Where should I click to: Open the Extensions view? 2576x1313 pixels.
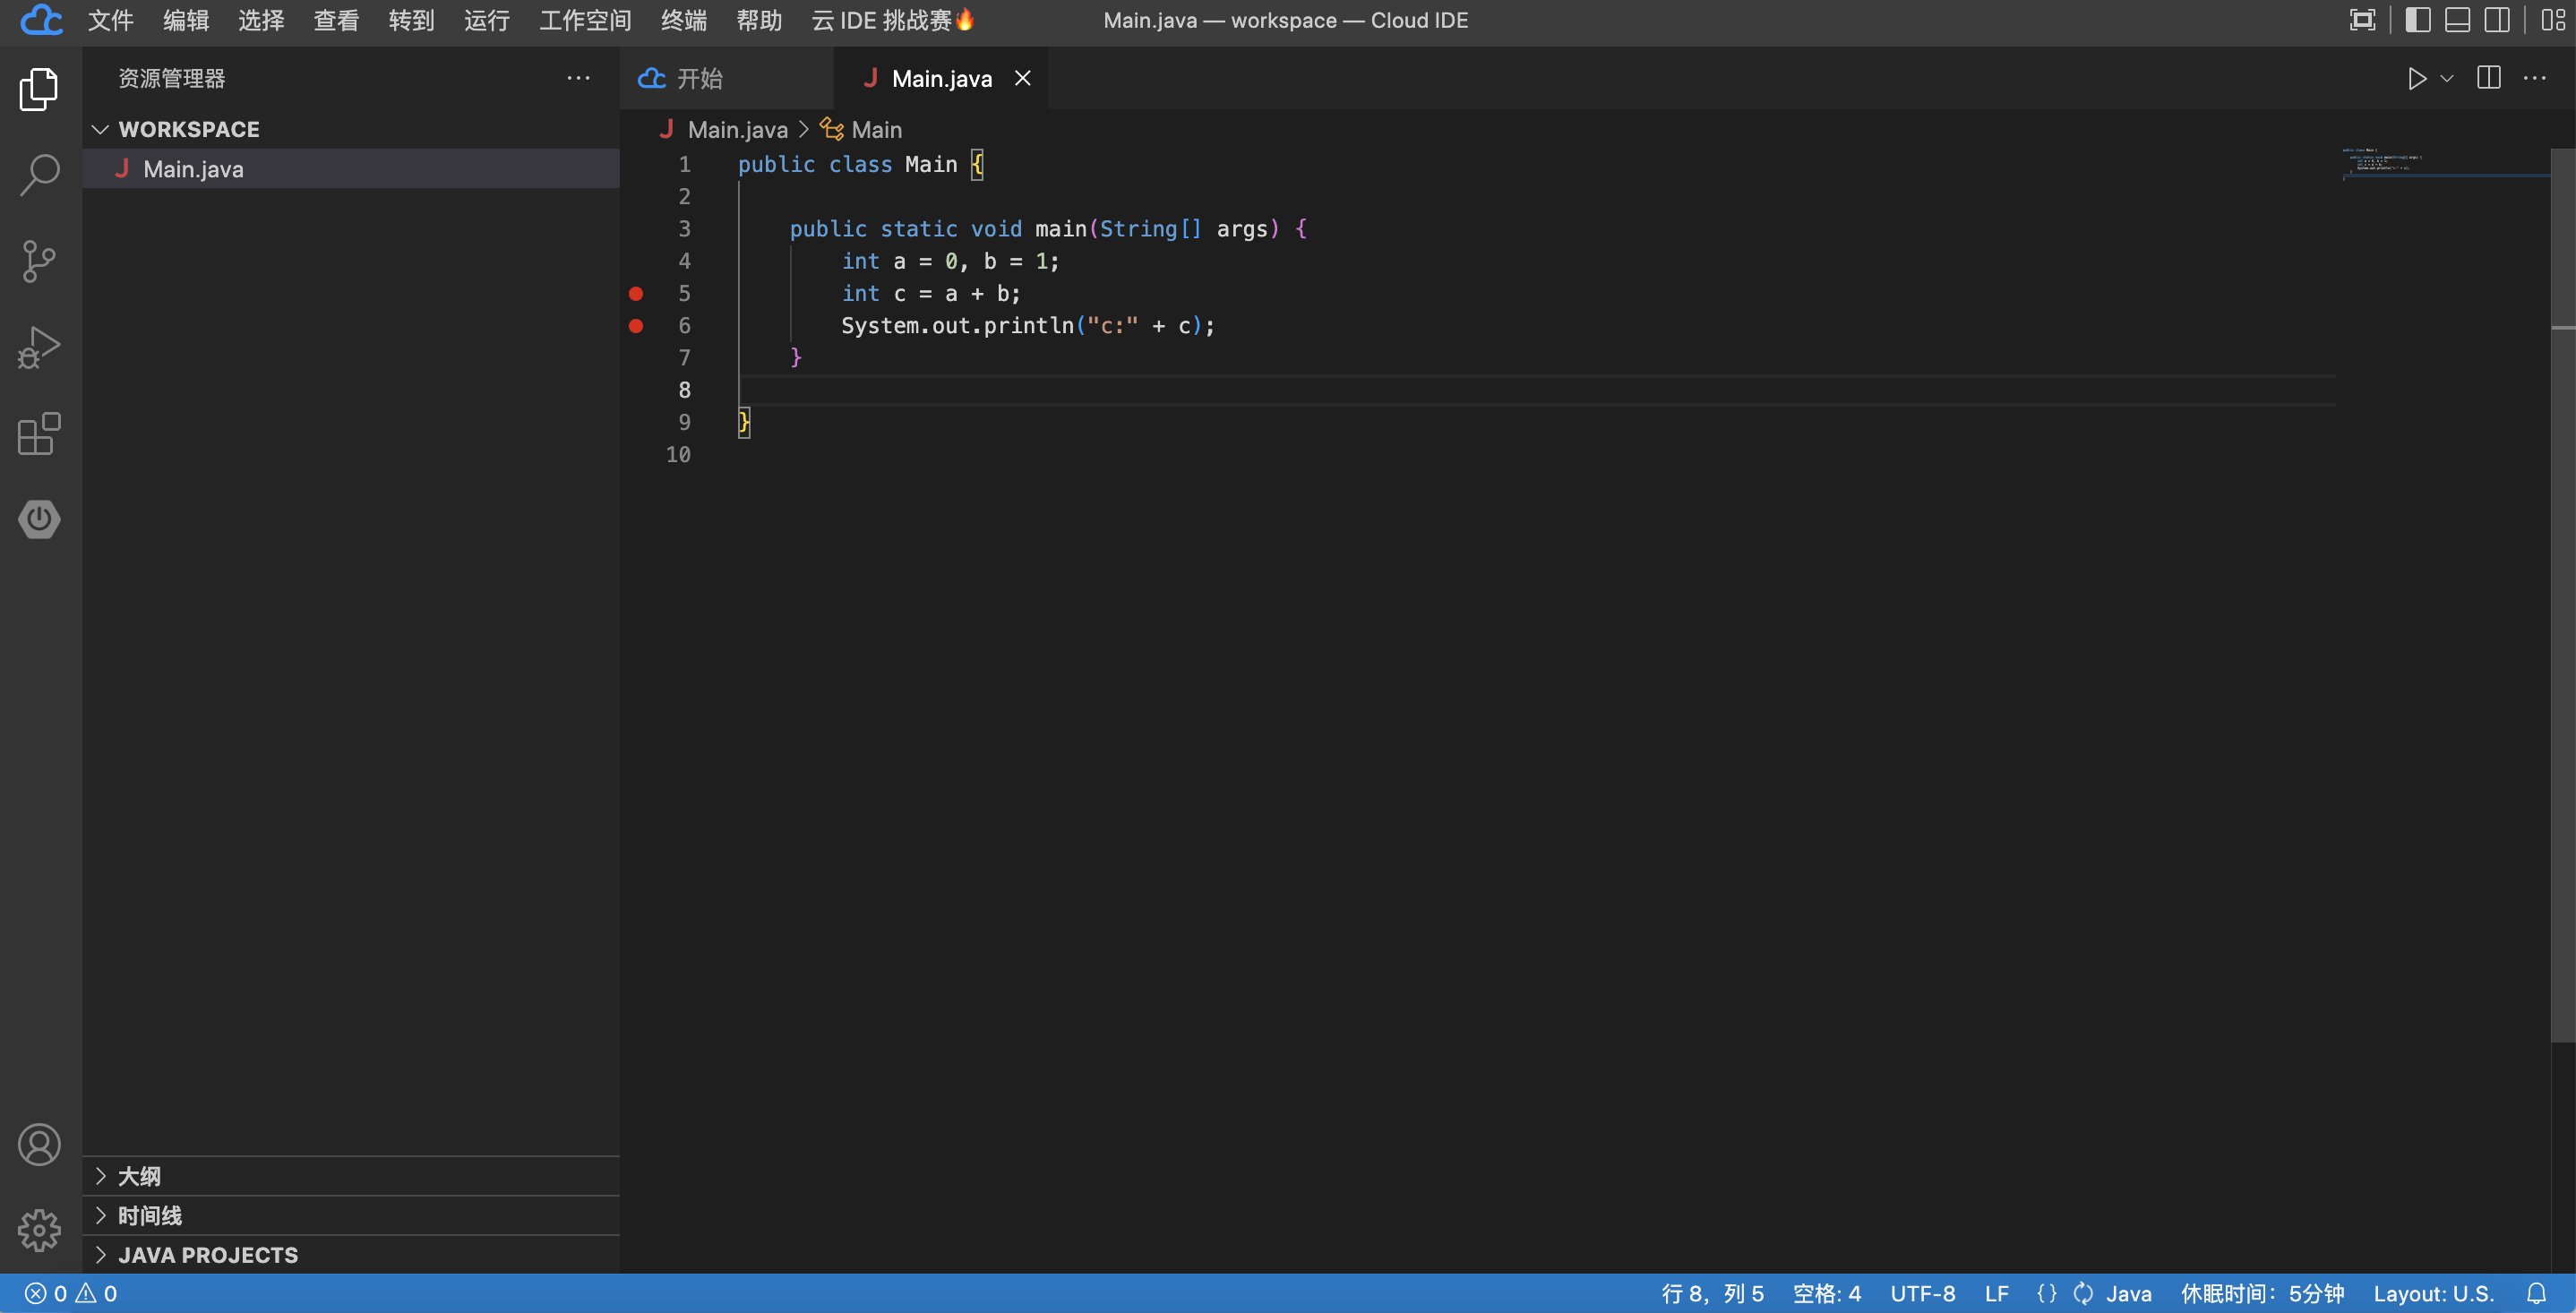(x=39, y=433)
